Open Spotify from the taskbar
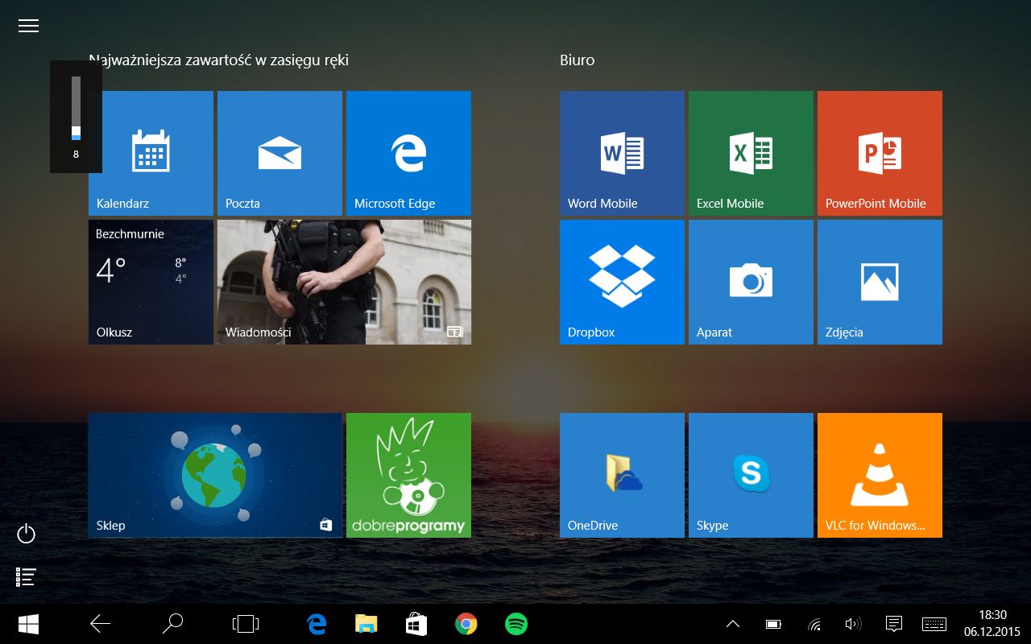1031x644 pixels. 515,624
